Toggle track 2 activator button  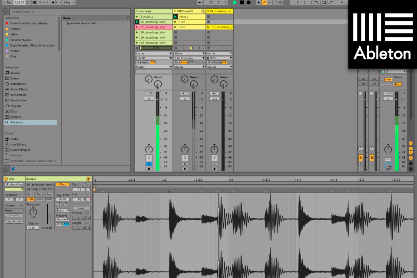pos(185,158)
